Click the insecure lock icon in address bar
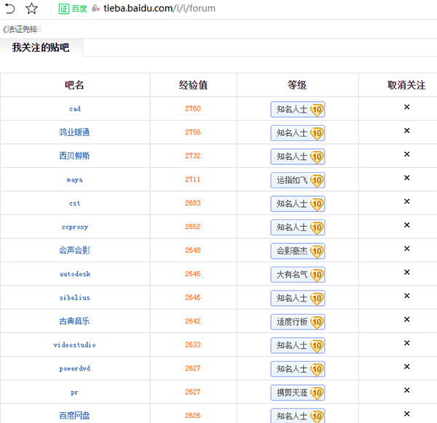This screenshot has width=437, height=423. click(96, 9)
